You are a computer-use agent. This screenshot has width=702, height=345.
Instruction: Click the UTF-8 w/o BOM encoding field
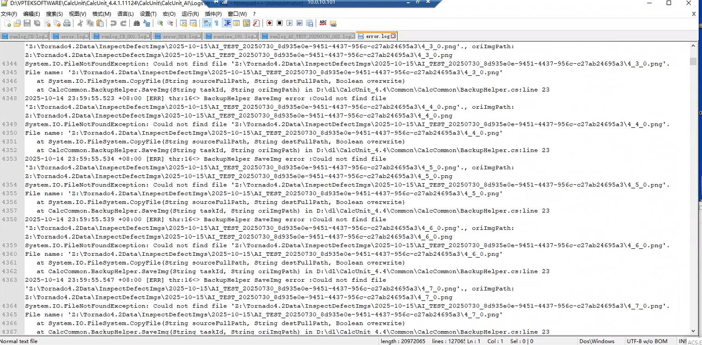click(647, 341)
